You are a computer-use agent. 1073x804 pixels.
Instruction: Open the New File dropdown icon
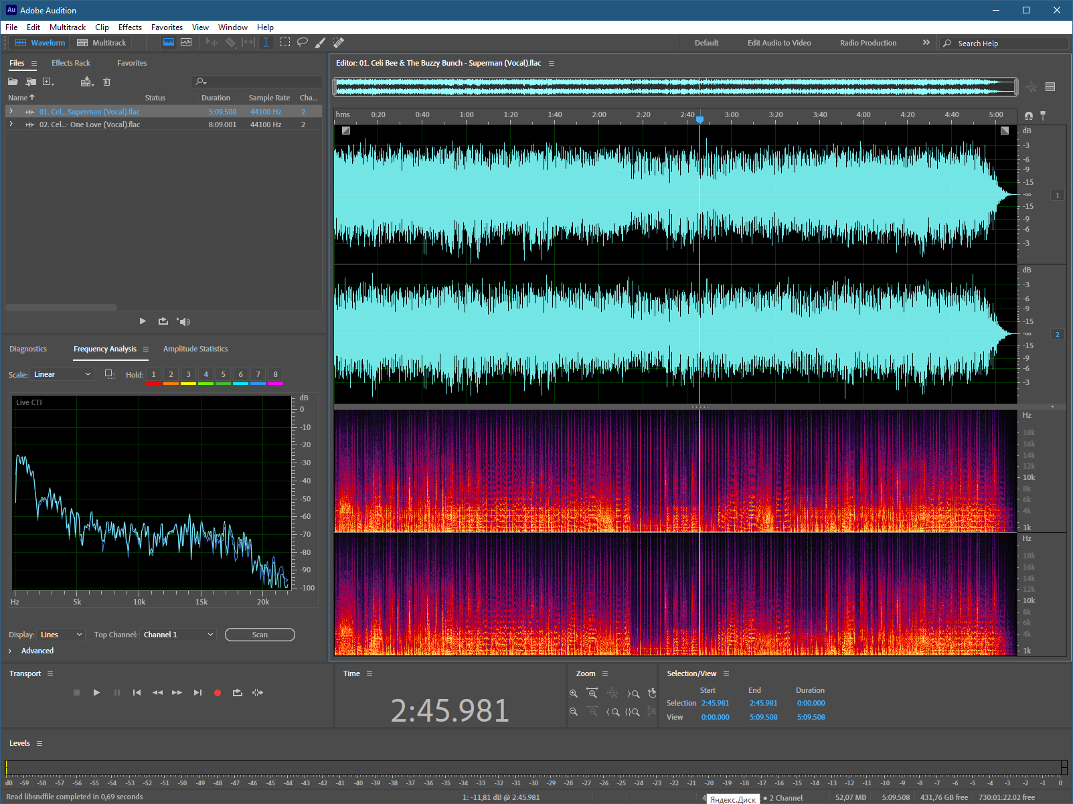coord(48,82)
